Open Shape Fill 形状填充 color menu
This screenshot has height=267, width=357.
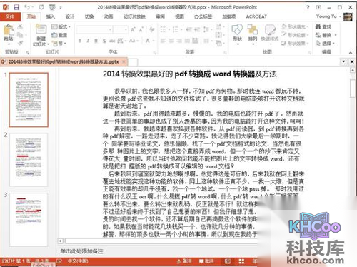point(295,26)
